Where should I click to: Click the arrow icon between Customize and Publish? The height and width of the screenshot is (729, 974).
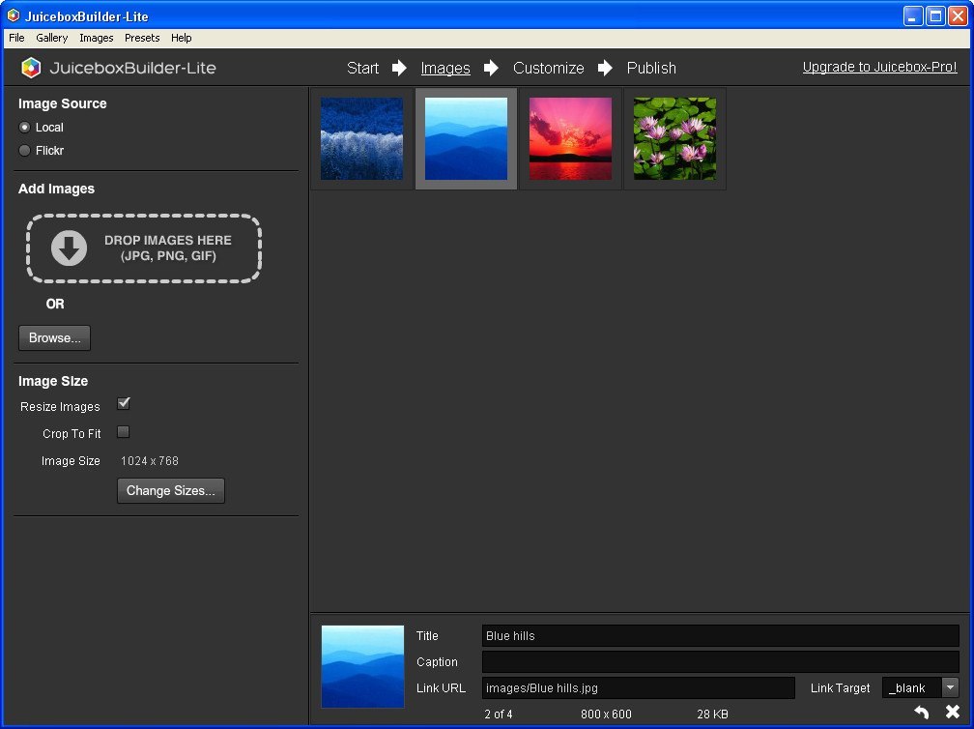click(606, 68)
